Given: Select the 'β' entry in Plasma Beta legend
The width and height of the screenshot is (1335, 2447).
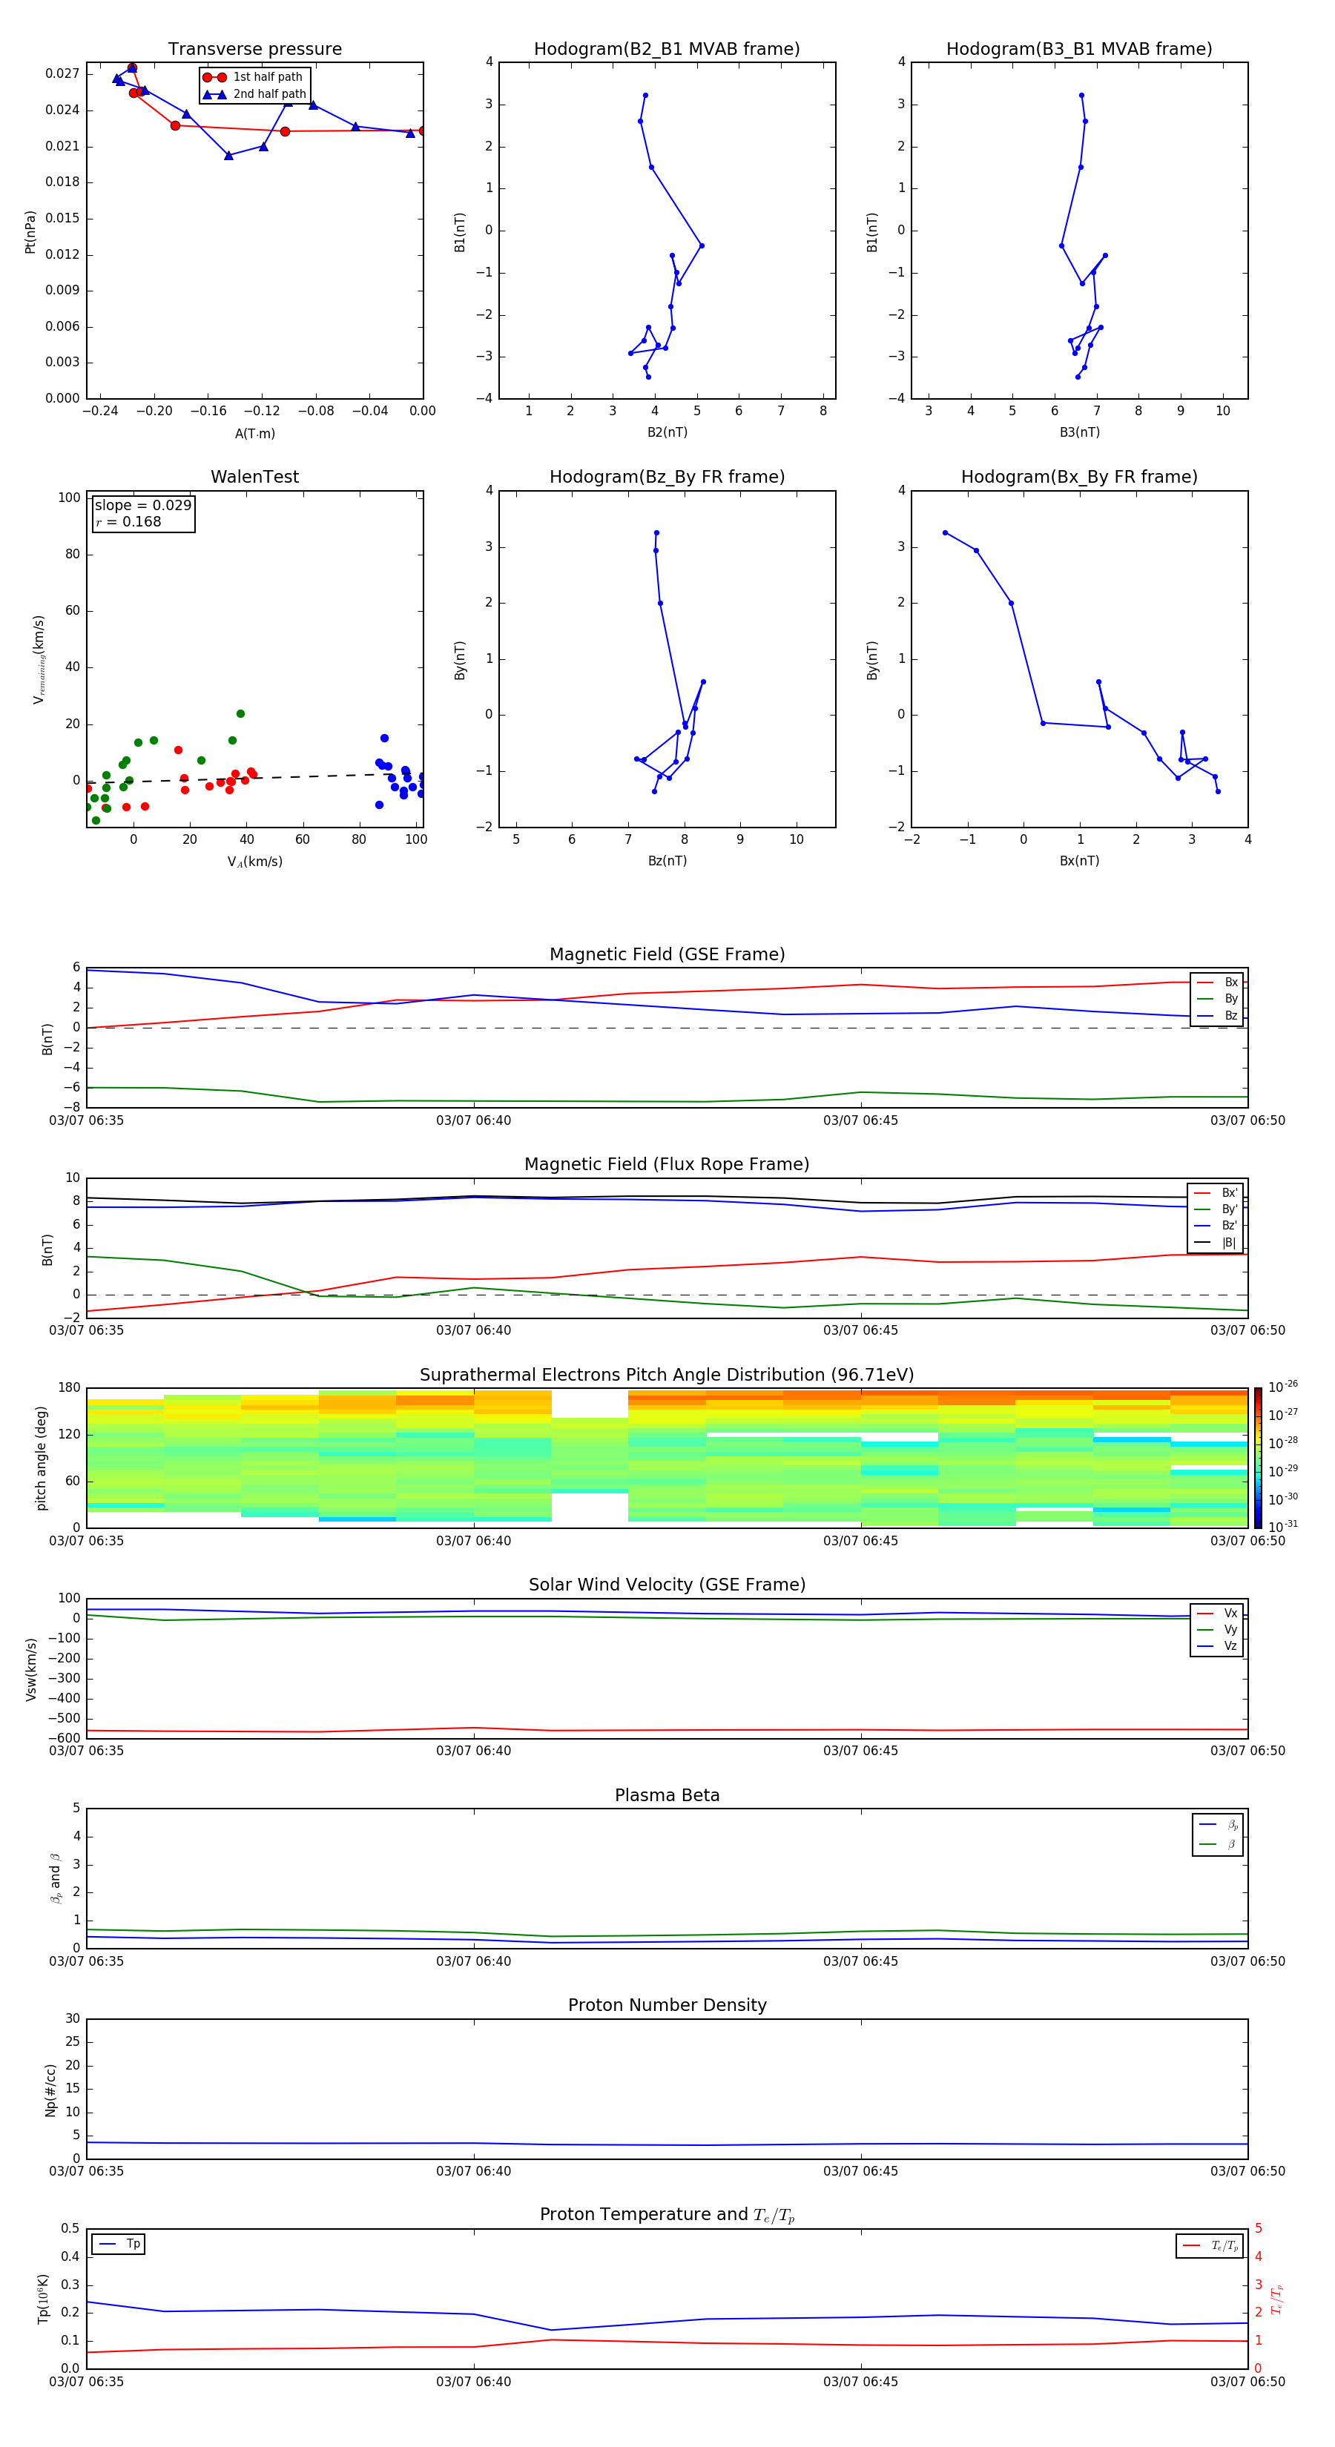Looking at the screenshot, I should pos(1218,1844).
